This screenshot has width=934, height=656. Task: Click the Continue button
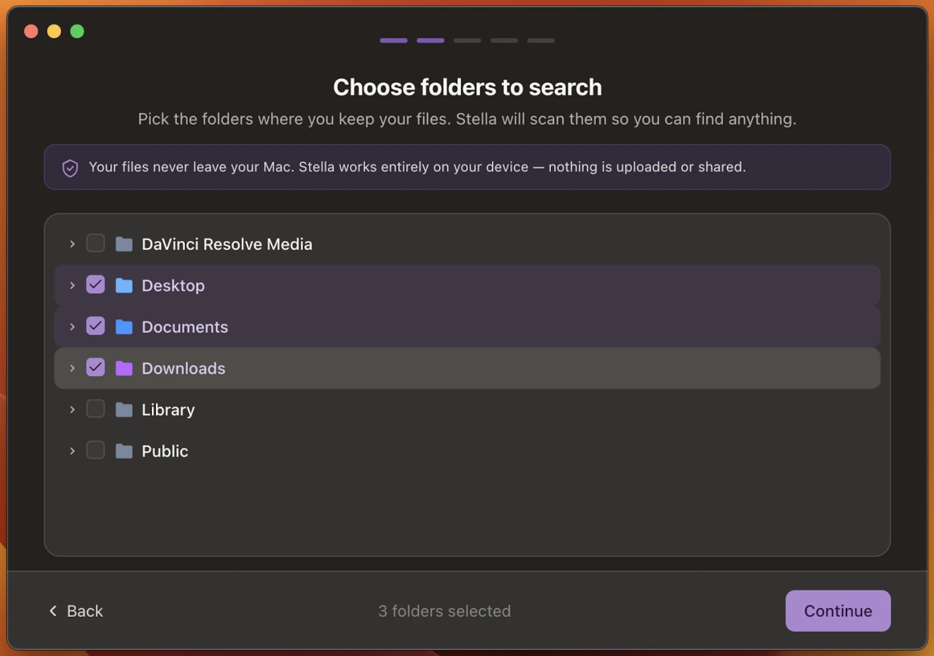tap(838, 611)
